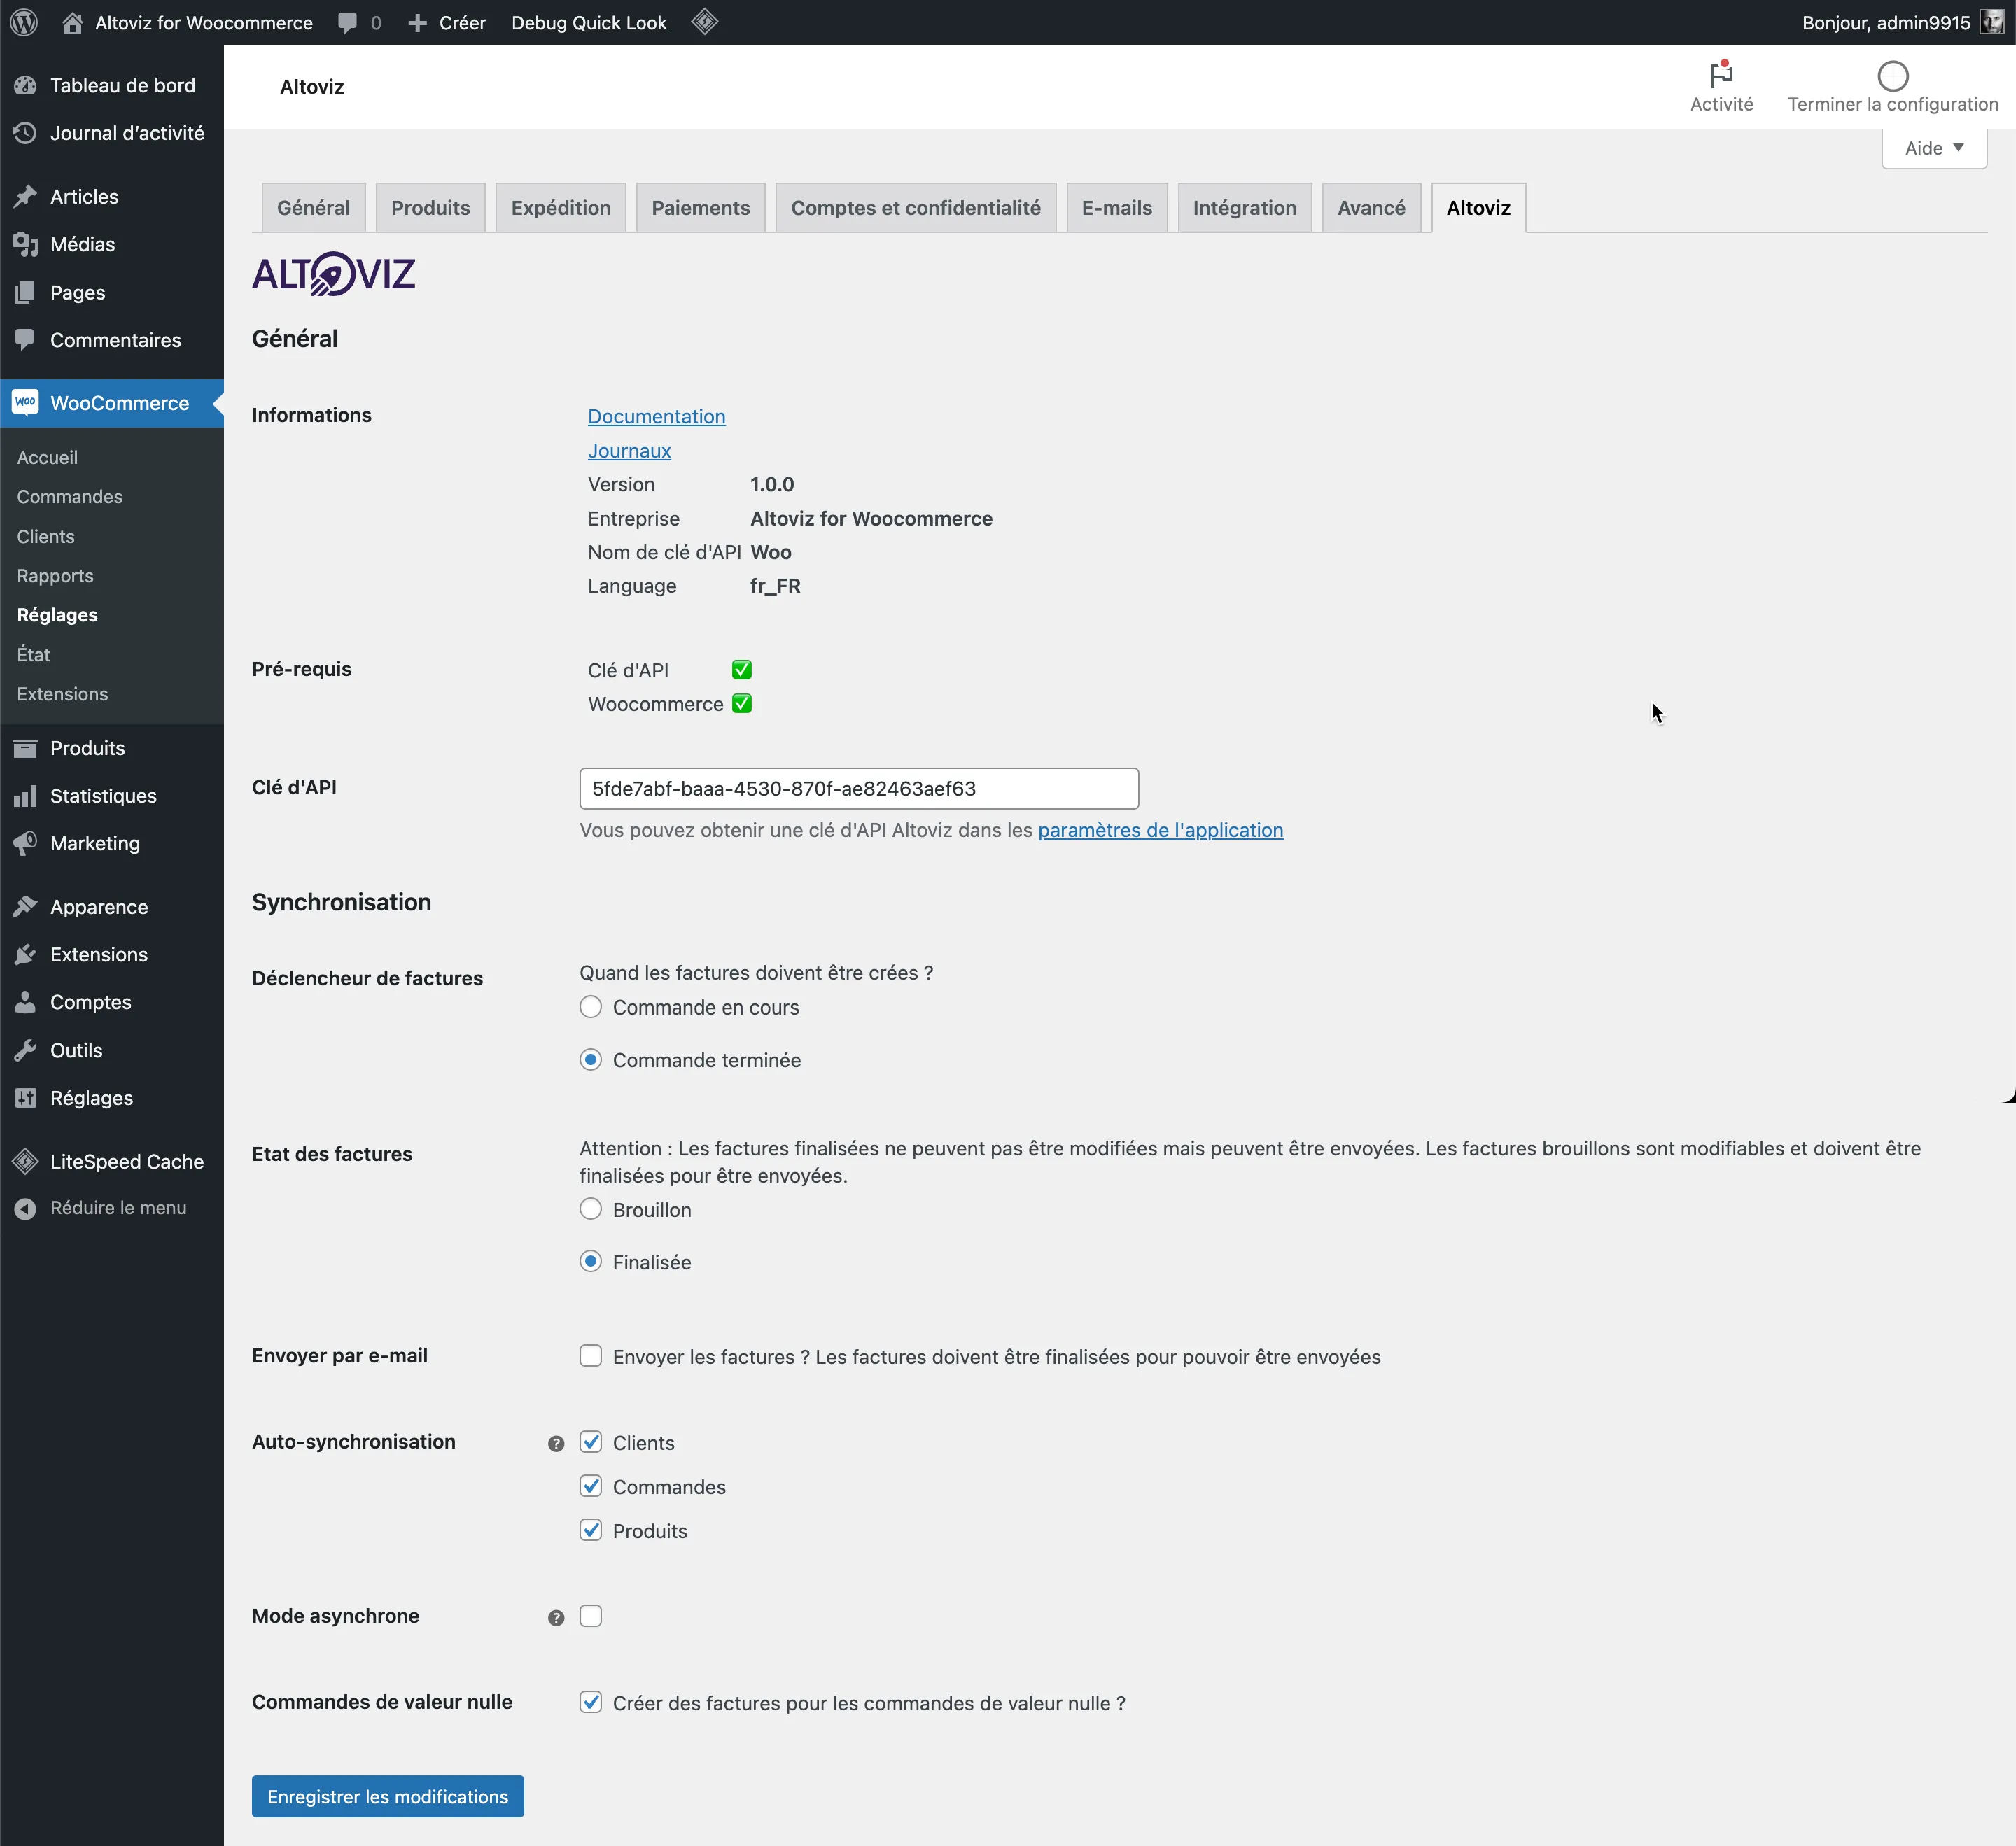
Task: Click the Produits archive box icon
Action: (x=25, y=747)
